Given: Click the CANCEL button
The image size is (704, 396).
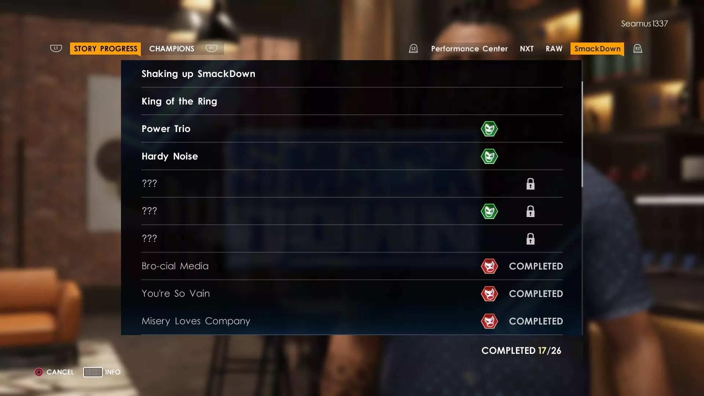Looking at the screenshot, I should [x=54, y=372].
